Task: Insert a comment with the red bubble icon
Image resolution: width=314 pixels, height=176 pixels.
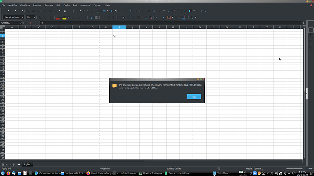Action: click(x=173, y=11)
